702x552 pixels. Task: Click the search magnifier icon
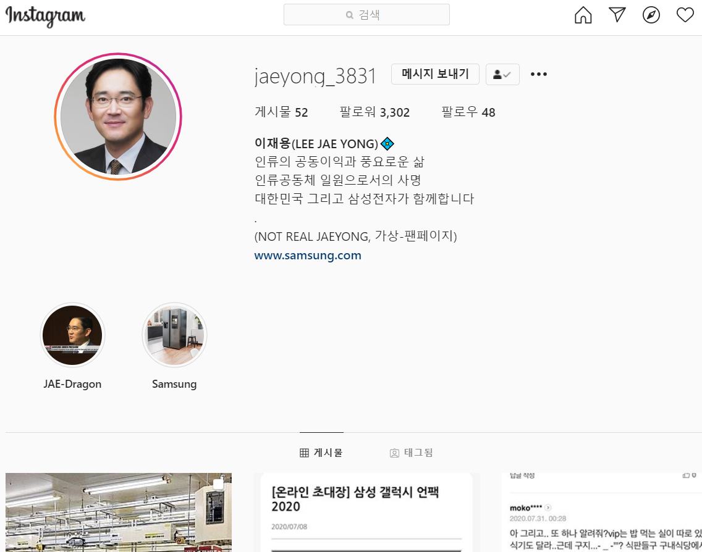[x=349, y=15]
